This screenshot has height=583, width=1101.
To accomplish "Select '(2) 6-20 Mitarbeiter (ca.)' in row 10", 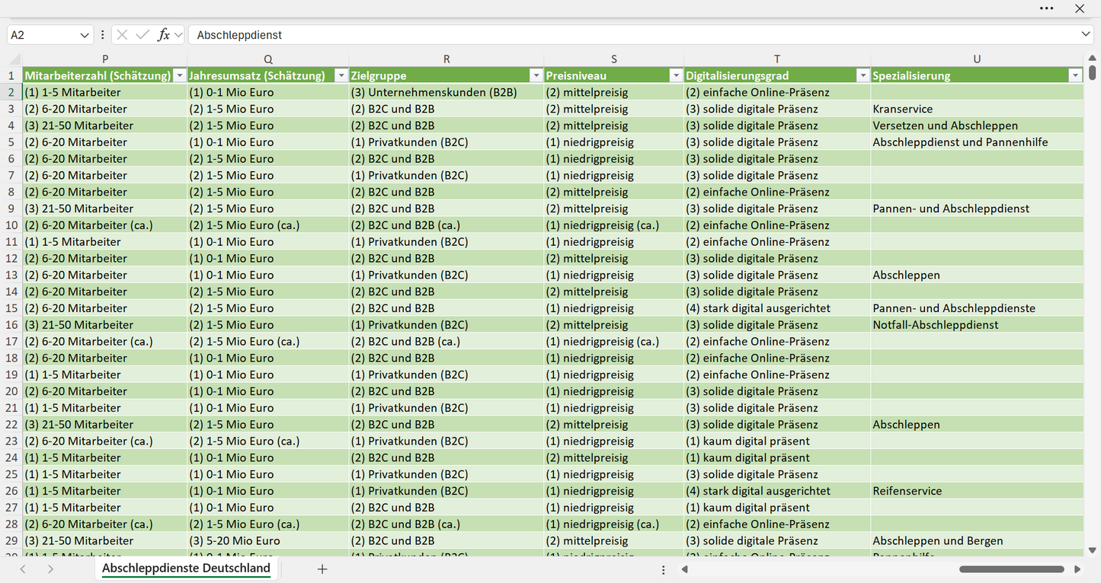I will tap(105, 225).
